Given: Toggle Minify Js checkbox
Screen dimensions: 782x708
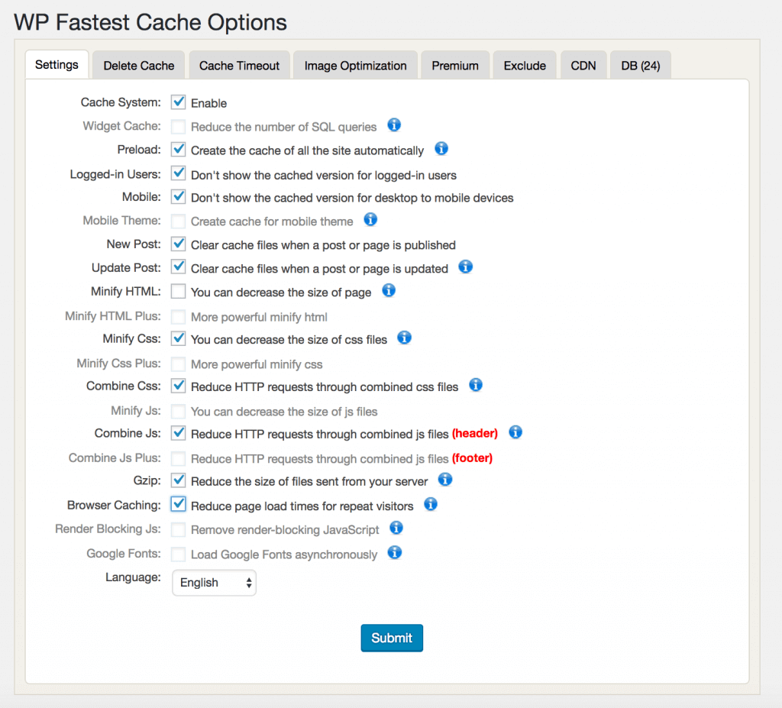Looking at the screenshot, I should click(x=178, y=411).
